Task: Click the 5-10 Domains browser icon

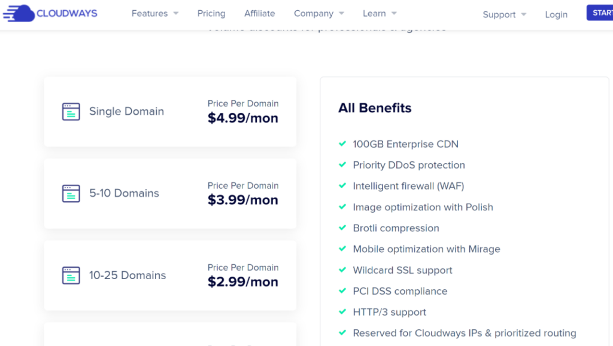Action: tap(71, 194)
